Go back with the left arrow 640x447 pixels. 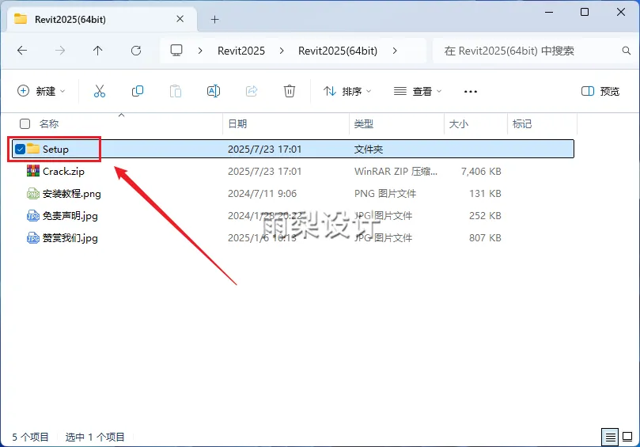coord(22,51)
